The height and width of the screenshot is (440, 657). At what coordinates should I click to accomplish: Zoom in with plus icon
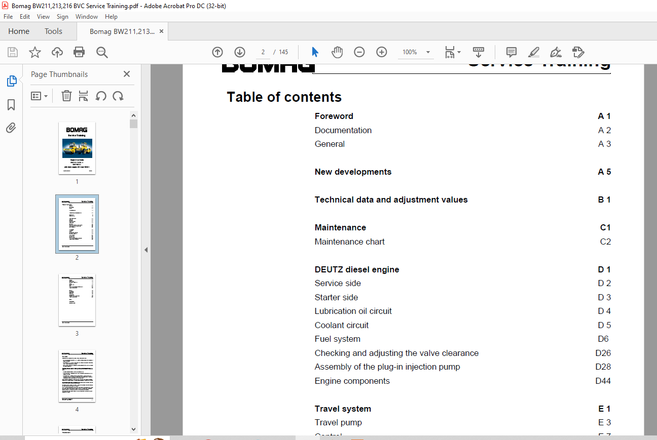[382, 52]
